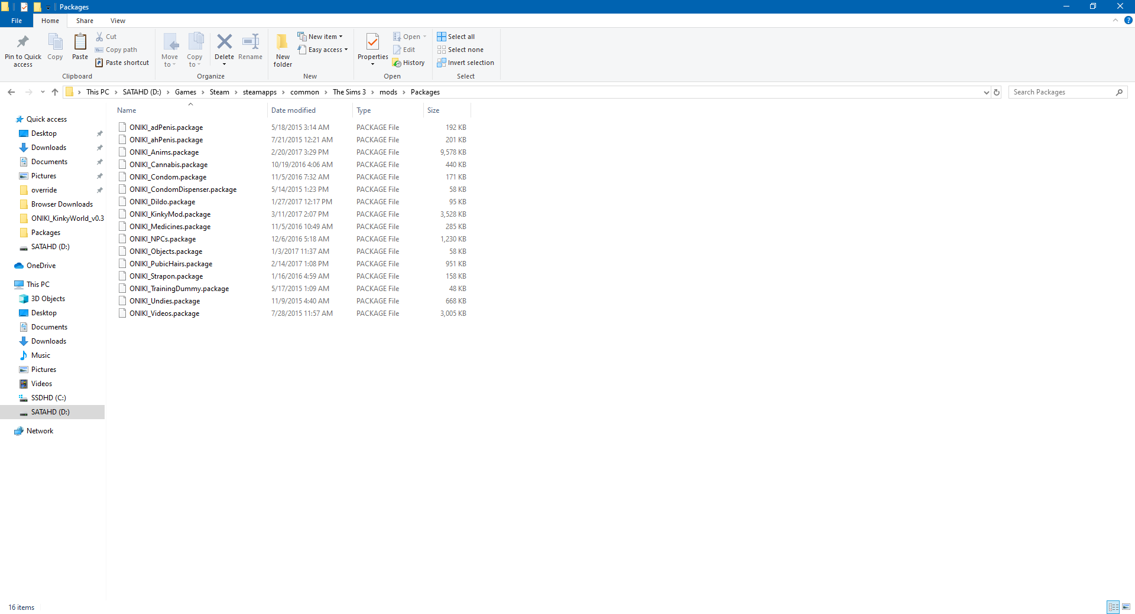
Task: Select ONIKI_Anims.package file
Action: pos(164,152)
